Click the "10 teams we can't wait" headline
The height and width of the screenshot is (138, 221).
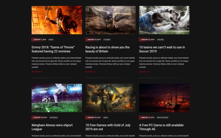tap(162, 49)
